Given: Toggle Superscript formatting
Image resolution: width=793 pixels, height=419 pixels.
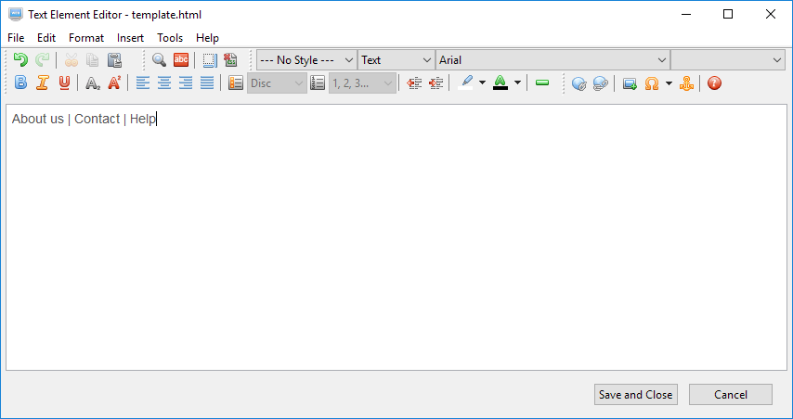Looking at the screenshot, I should 114,83.
